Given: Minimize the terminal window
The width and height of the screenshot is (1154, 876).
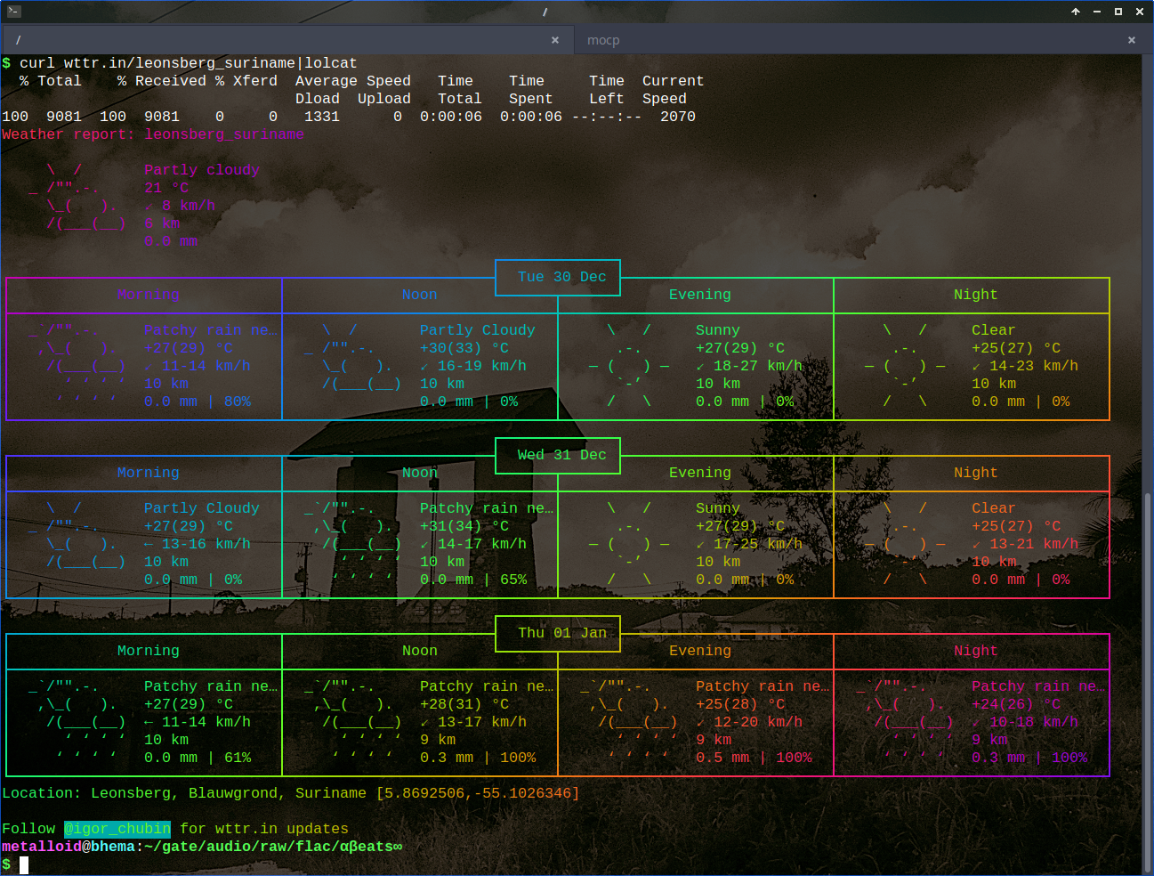Looking at the screenshot, I should coord(1096,12).
